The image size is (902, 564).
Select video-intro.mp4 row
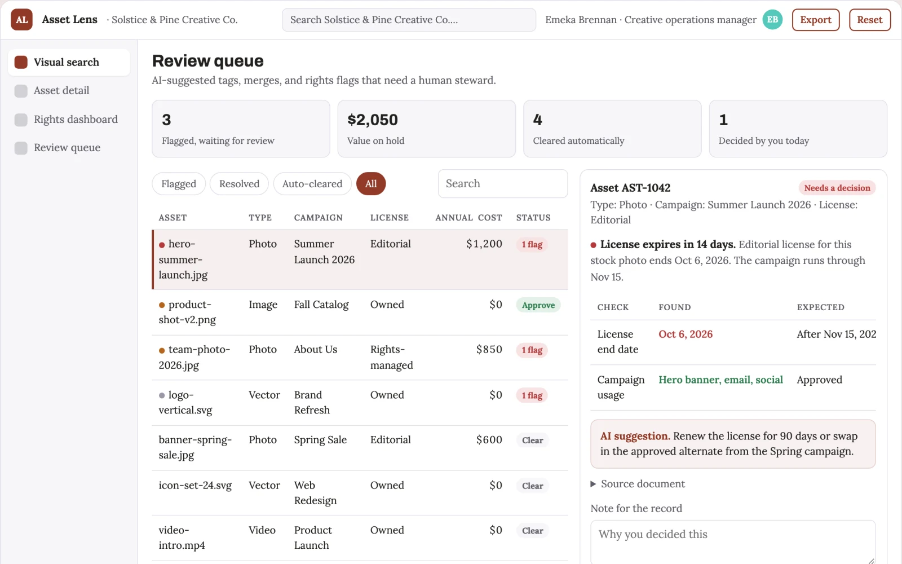point(360,538)
